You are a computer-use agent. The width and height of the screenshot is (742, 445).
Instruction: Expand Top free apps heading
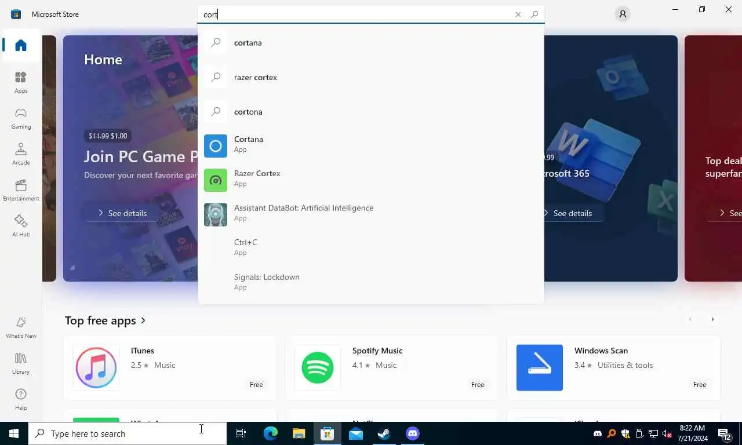(x=106, y=320)
